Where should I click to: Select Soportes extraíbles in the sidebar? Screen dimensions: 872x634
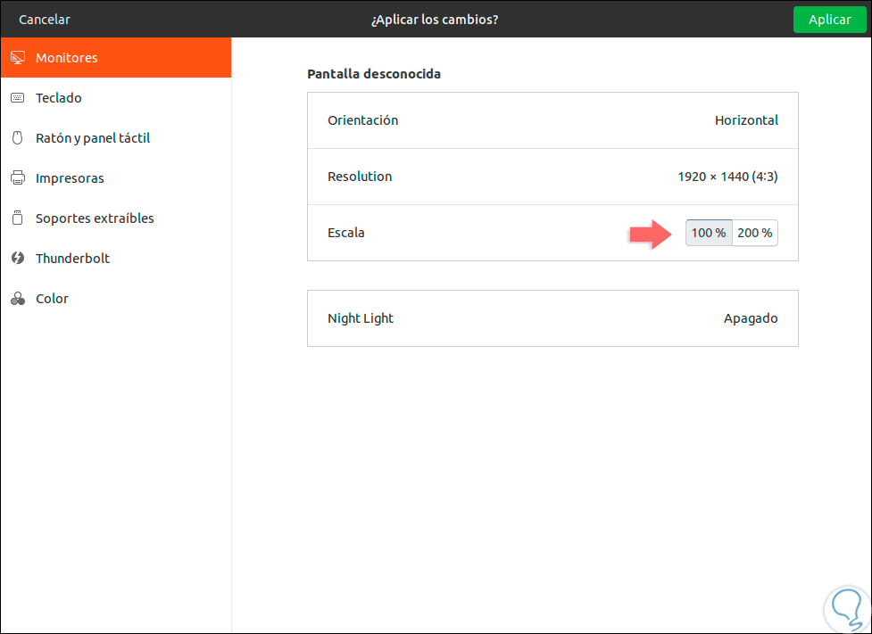[x=116, y=218]
